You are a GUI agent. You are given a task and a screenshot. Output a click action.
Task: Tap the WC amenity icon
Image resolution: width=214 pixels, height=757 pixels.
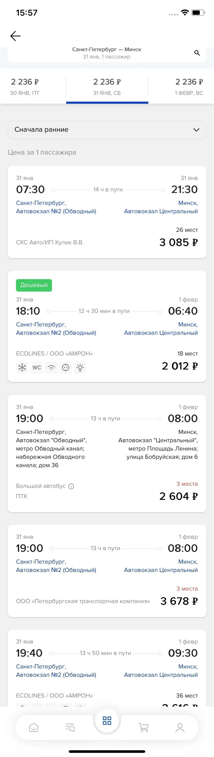pyautogui.click(x=37, y=367)
